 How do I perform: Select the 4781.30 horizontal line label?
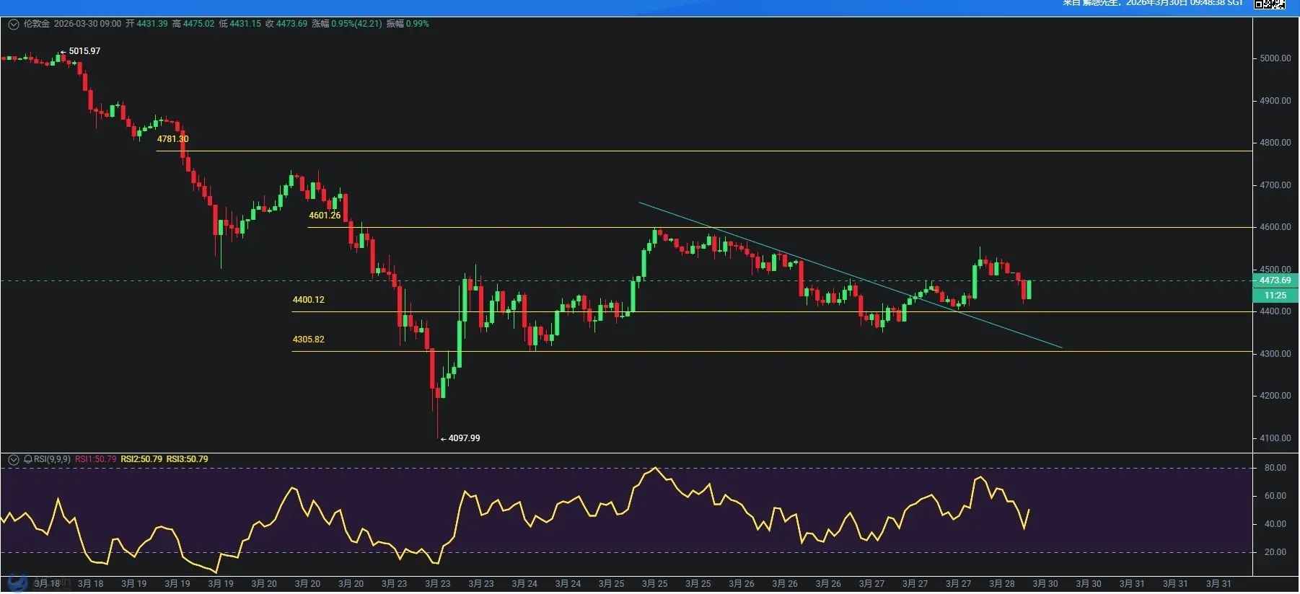(173, 139)
